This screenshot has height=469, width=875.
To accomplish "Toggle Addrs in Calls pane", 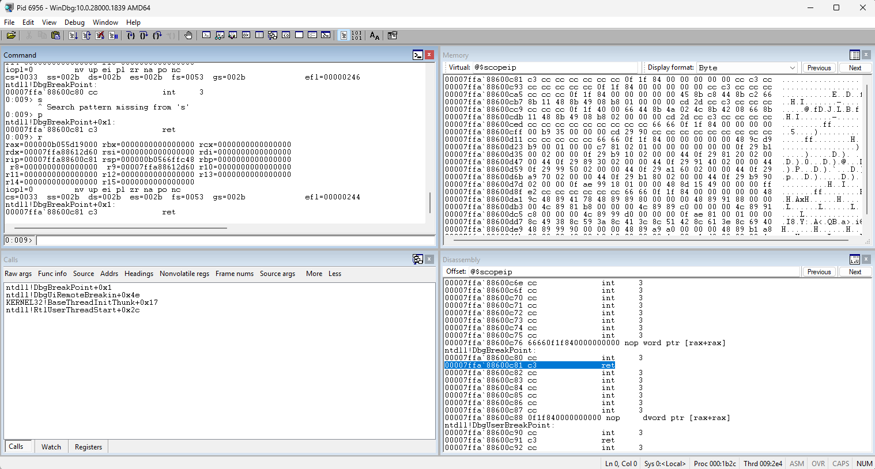I will click(x=109, y=274).
